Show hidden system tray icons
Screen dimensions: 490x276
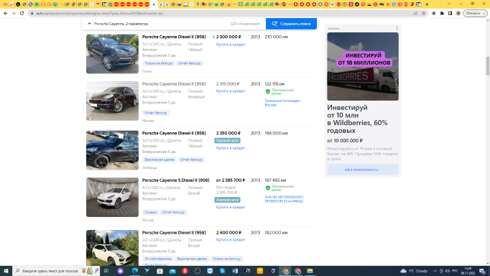tap(435, 271)
